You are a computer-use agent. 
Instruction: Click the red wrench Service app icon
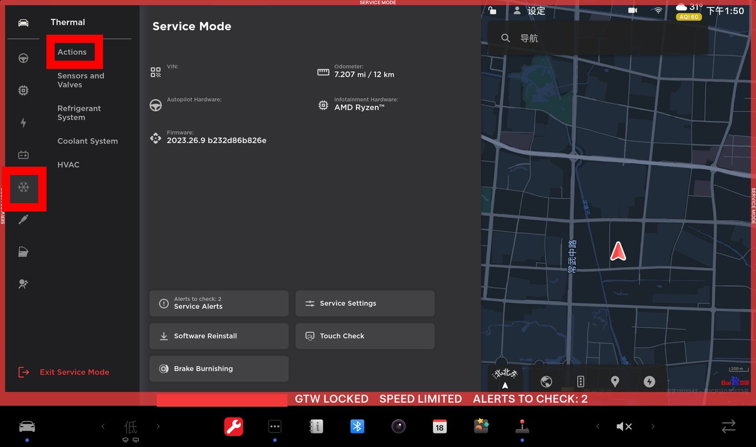pos(233,426)
